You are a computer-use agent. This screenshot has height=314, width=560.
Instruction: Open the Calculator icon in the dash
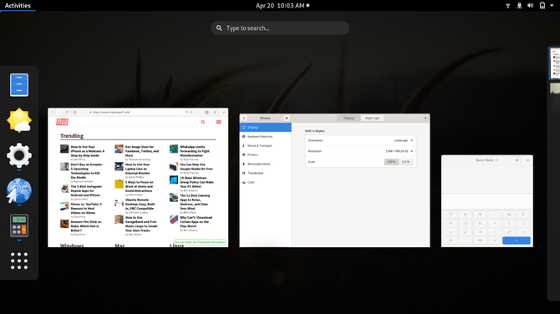click(19, 225)
